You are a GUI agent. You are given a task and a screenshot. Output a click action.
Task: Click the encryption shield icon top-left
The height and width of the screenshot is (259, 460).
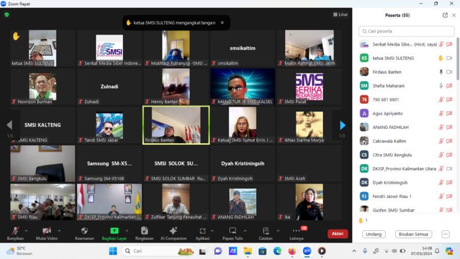pyautogui.click(x=7, y=14)
